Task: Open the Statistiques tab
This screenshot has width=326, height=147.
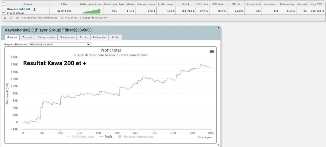Action: 67,37
